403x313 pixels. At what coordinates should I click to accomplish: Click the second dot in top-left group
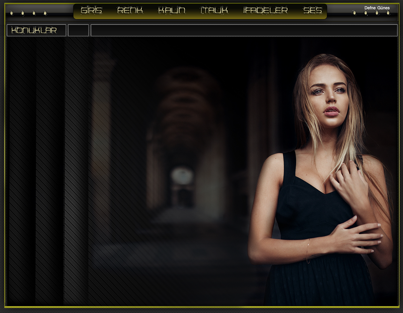pyautogui.click(x=23, y=13)
